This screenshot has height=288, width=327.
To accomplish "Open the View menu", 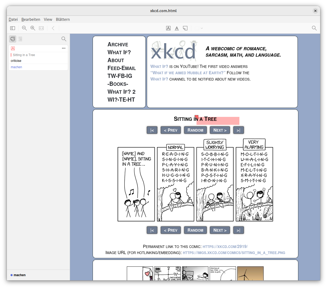I will point(48,19).
